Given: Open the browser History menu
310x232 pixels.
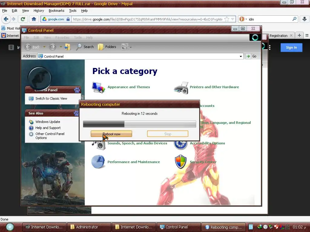Looking at the screenshot, I should point(39,11).
